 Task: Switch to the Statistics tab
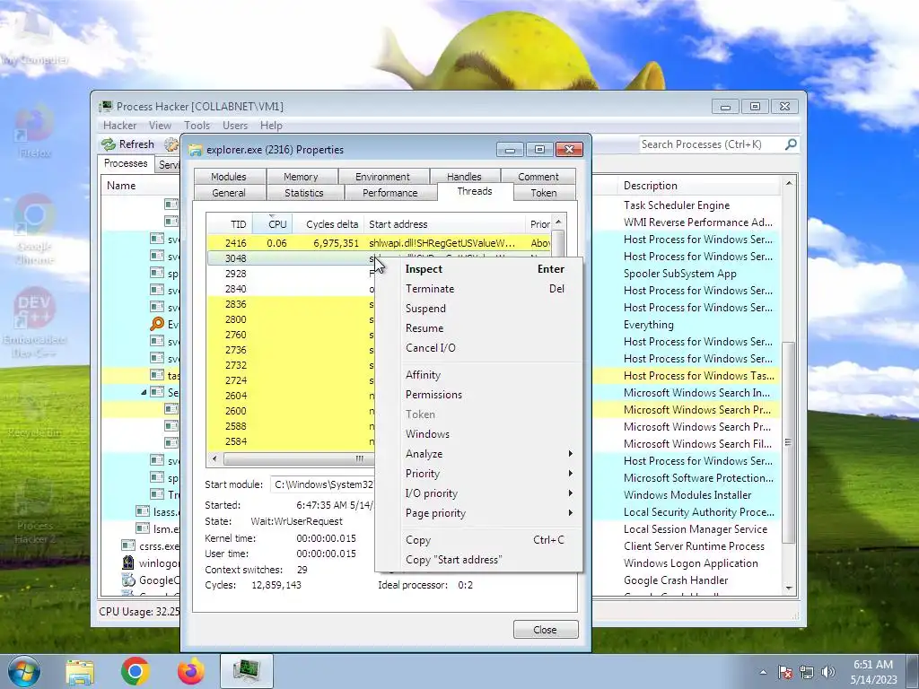pyautogui.click(x=304, y=193)
